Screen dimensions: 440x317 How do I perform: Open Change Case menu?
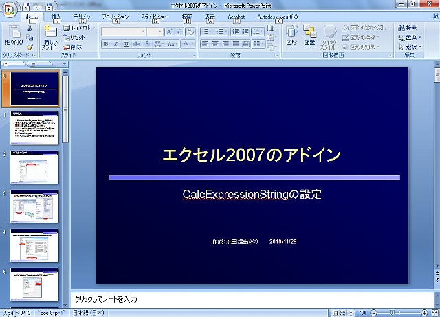[172, 44]
